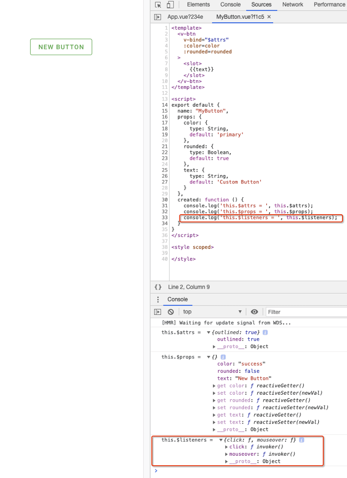Expand __proto__ under this.$listeners
Viewport: 347px width, 478px height.
click(227, 462)
